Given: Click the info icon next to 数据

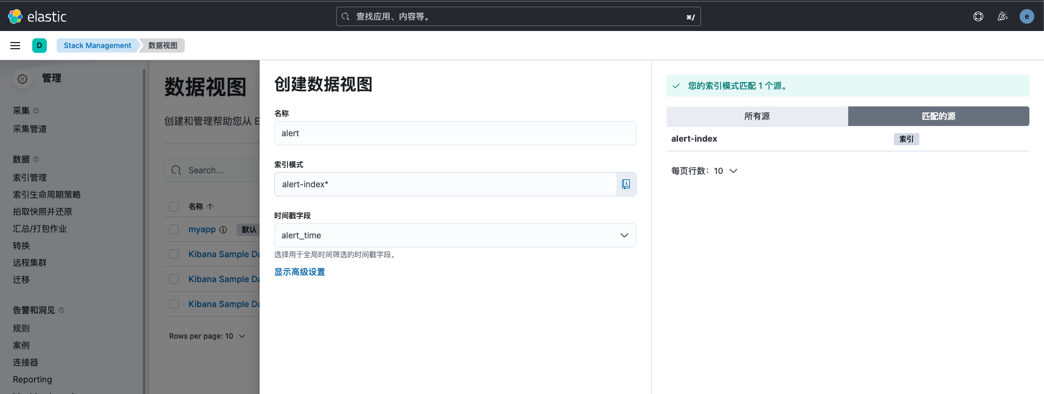Looking at the screenshot, I should point(36,159).
